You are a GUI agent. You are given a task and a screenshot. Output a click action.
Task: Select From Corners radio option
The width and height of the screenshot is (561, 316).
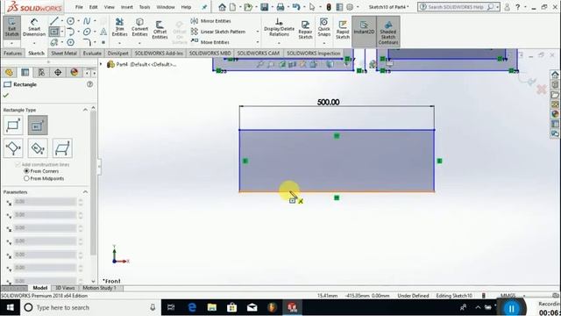click(26, 171)
